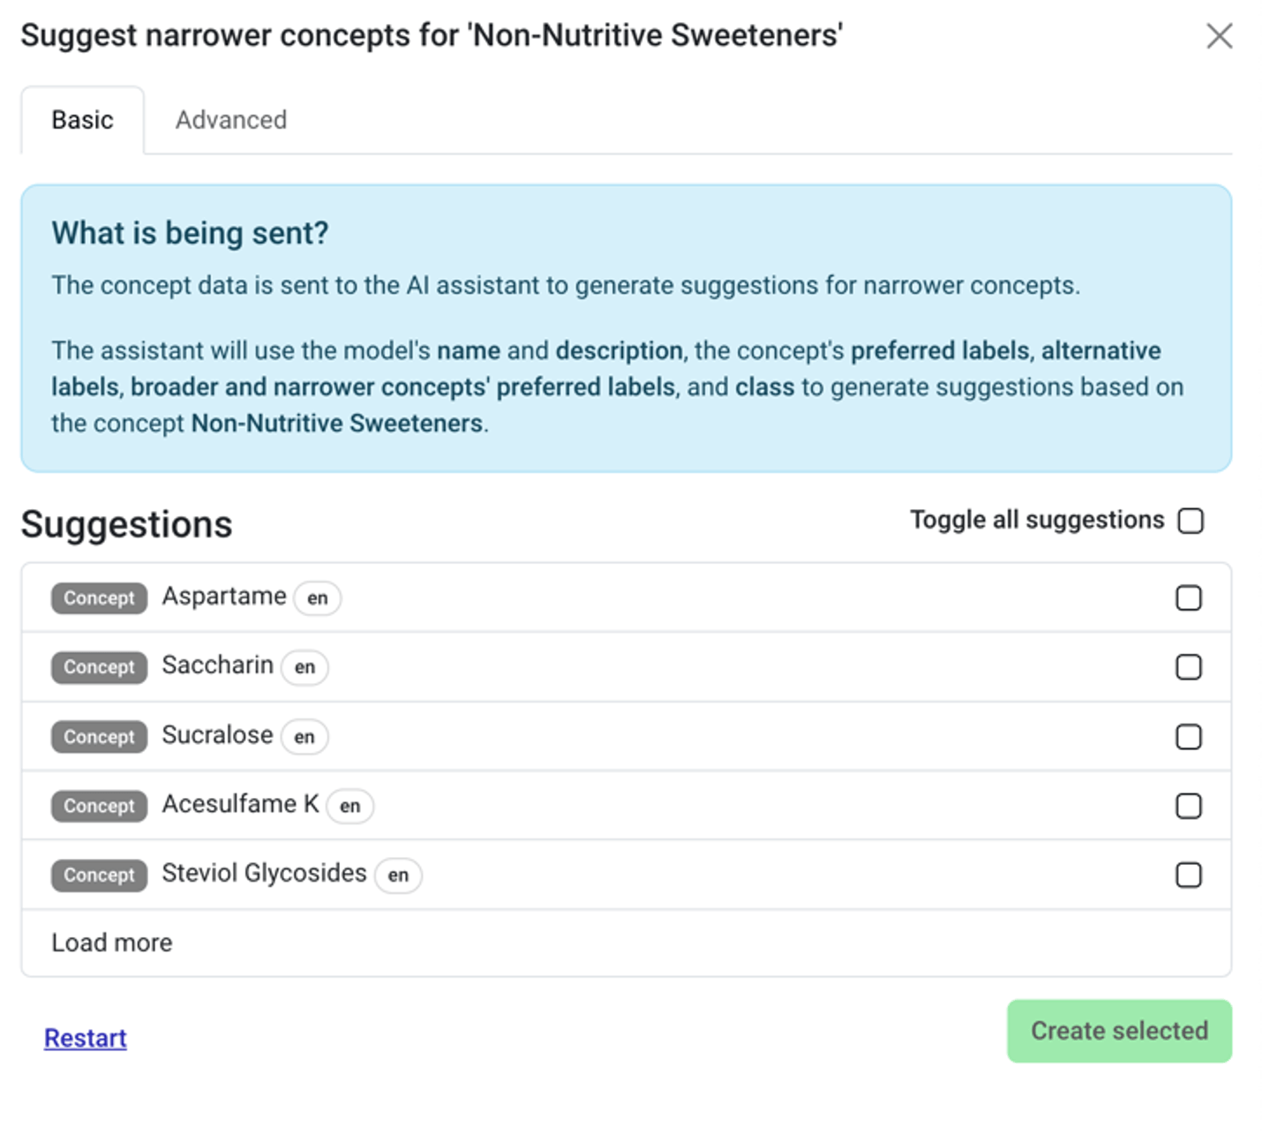
Task: Click the 'en' badge beside Aspartame
Action: [x=316, y=599]
